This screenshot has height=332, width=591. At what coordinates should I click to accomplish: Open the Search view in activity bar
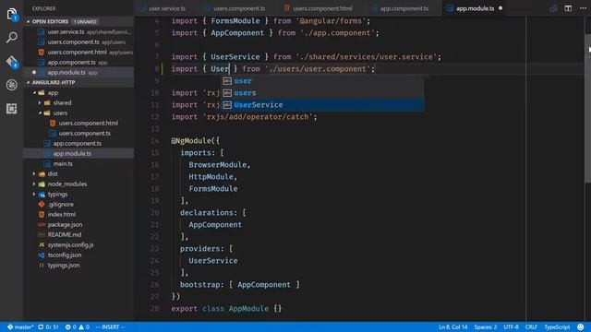[x=12, y=38]
